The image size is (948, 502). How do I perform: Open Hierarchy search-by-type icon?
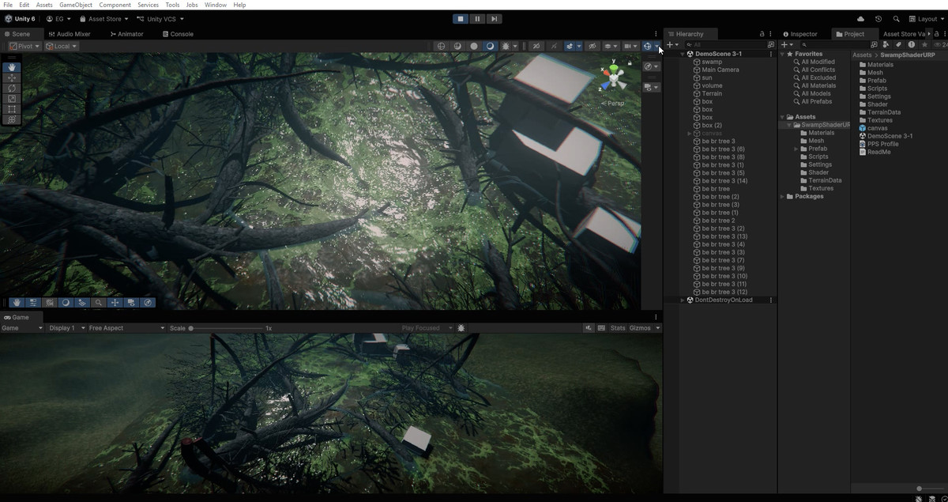pyautogui.click(x=771, y=45)
